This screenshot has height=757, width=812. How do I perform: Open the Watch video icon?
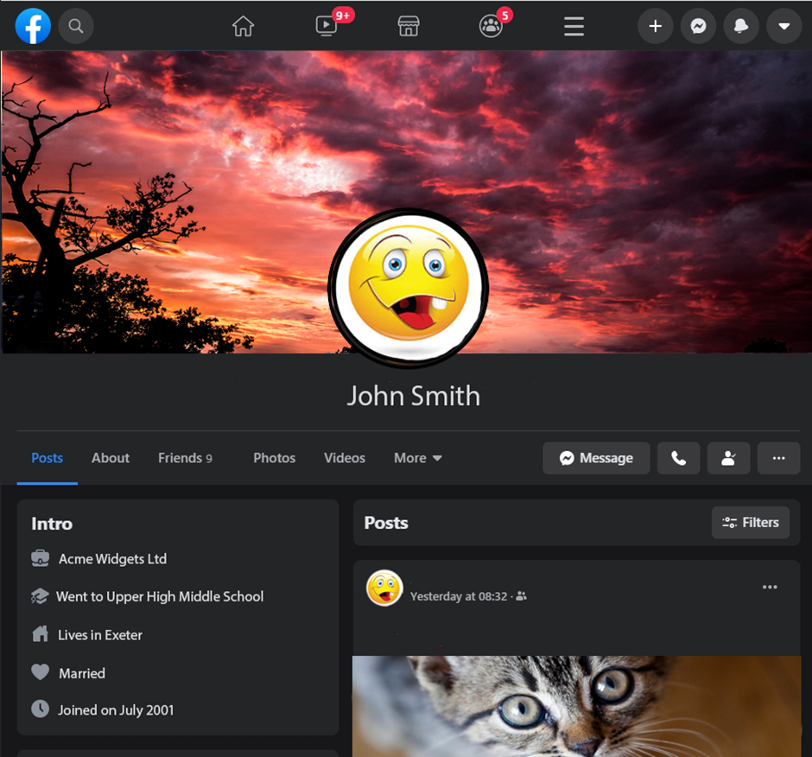(x=327, y=26)
